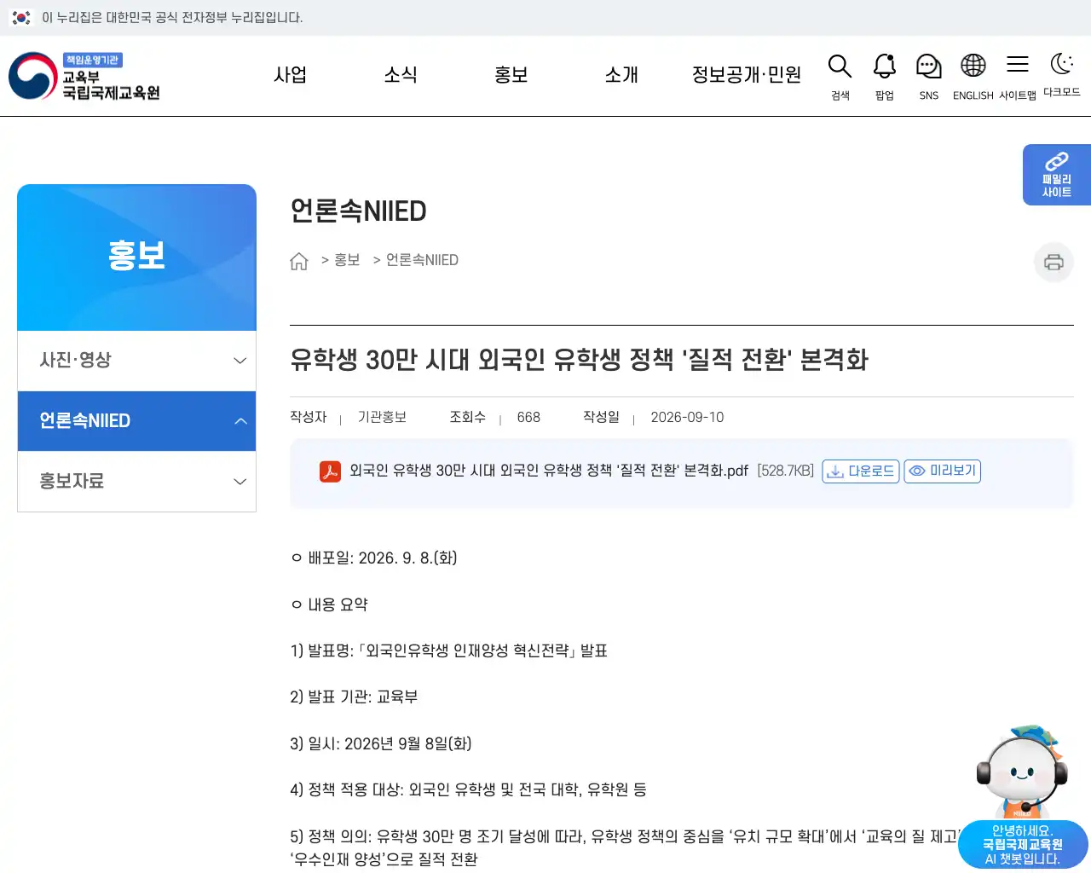The image size is (1091, 873).
Task: Click the 홍보 sidebar header banner
Action: (x=136, y=257)
